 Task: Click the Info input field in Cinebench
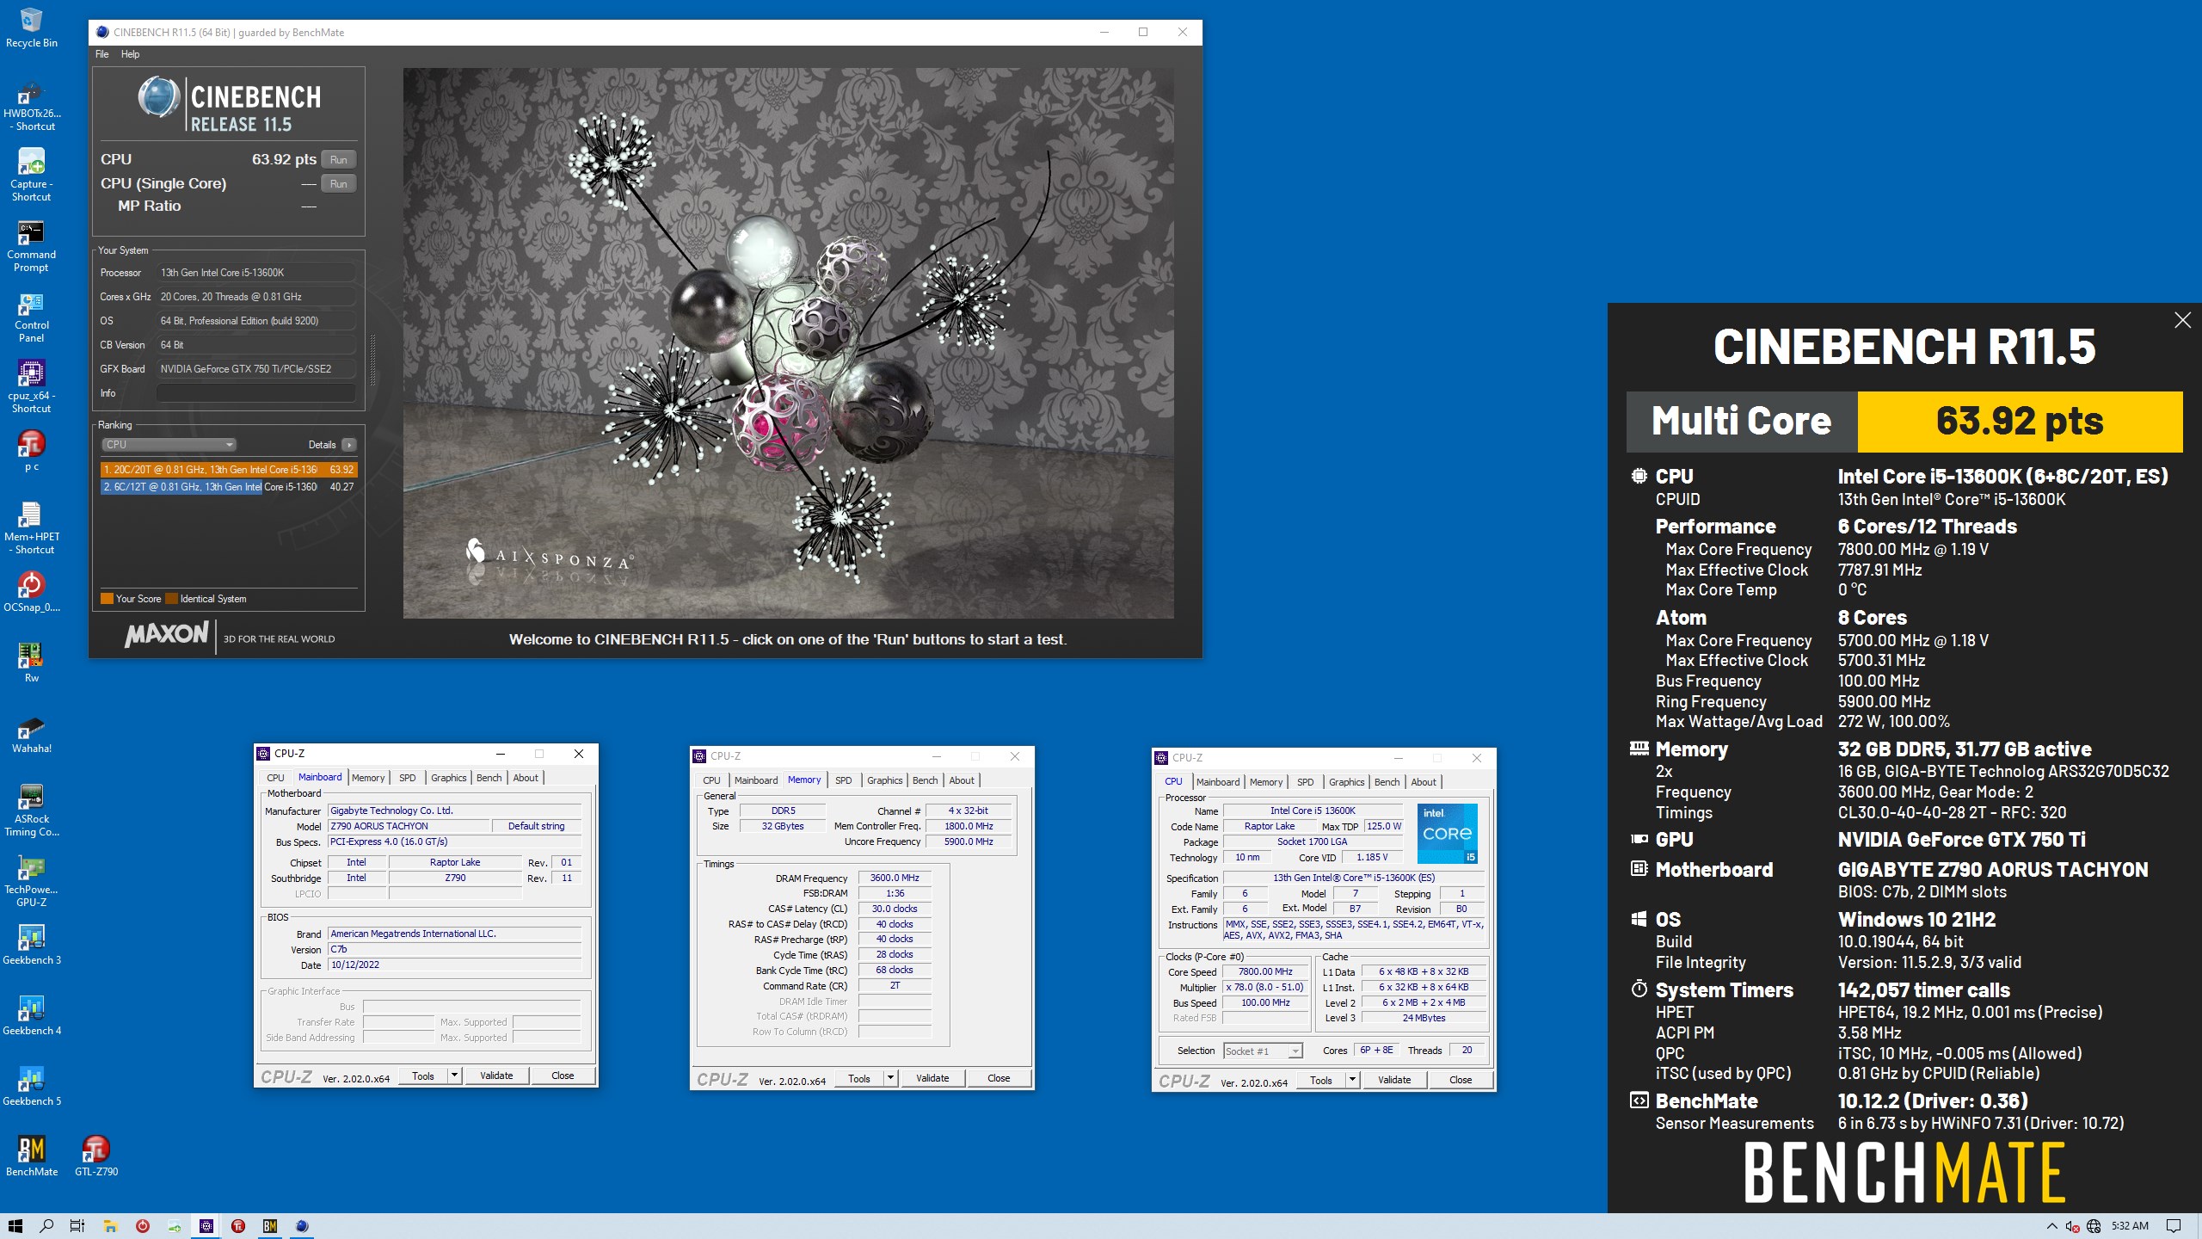click(x=256, y=393)
